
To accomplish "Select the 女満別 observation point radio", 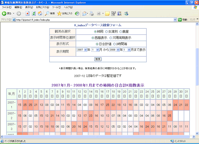I will [x=107, y=31].
